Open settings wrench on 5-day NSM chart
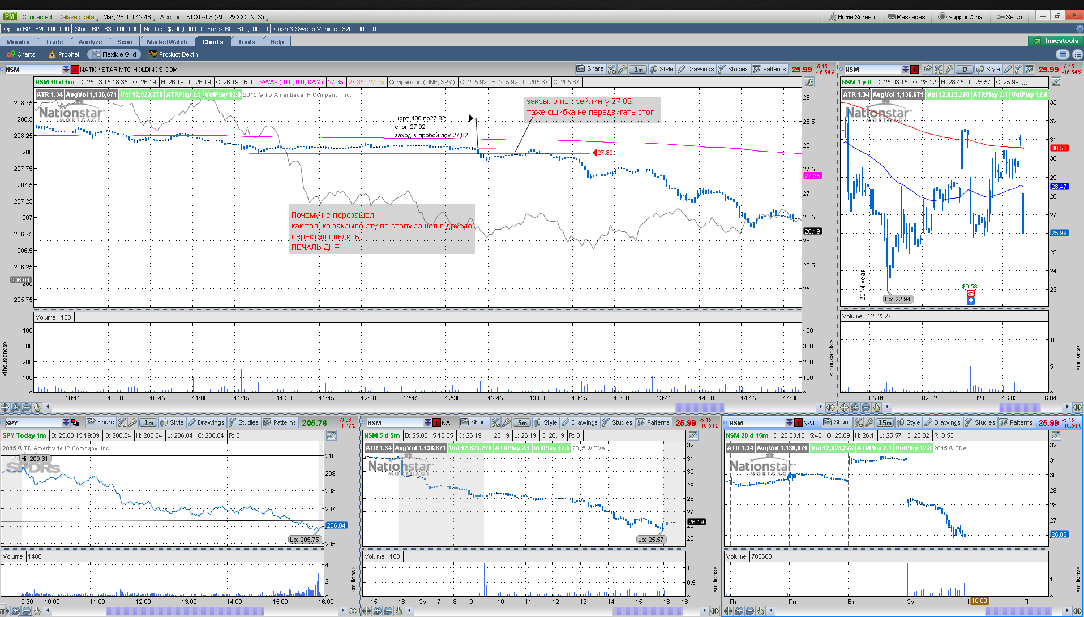The width and height of the screenshot is (1084, 617). 507,422
